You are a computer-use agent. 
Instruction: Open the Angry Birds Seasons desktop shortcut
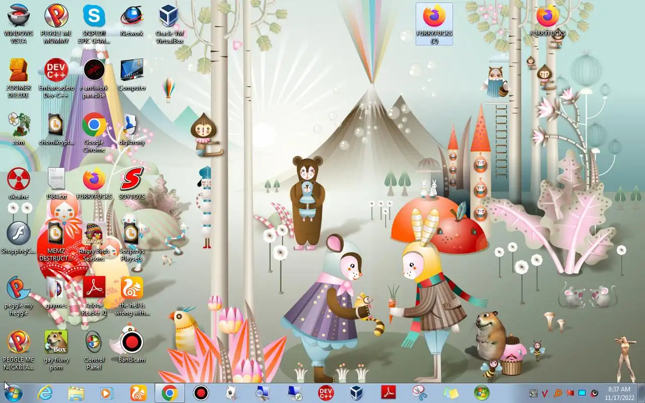click(x=94, y=241)
